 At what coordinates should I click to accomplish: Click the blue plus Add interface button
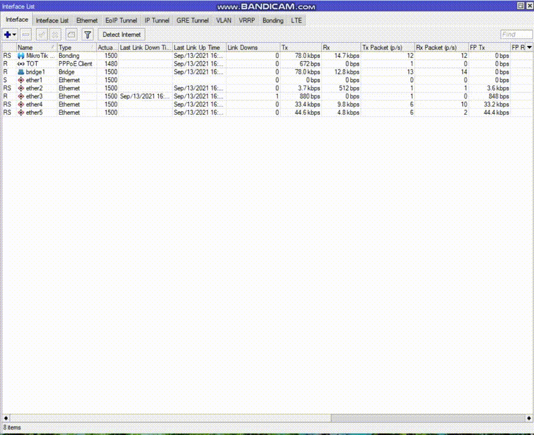7,34
